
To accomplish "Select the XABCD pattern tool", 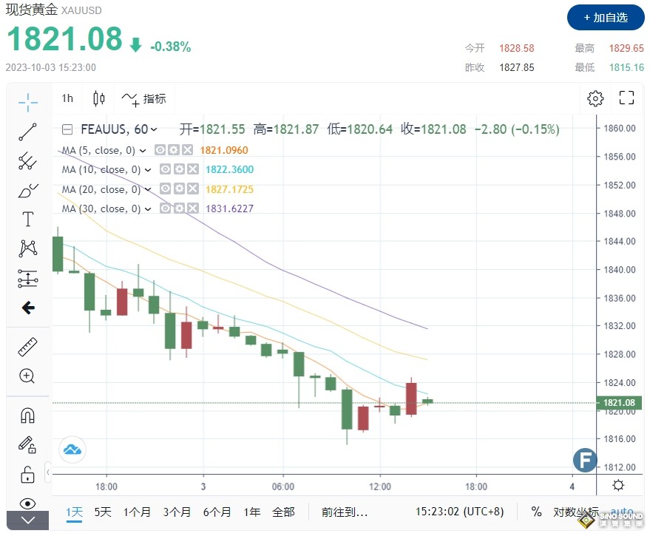I will click(28, 248).
